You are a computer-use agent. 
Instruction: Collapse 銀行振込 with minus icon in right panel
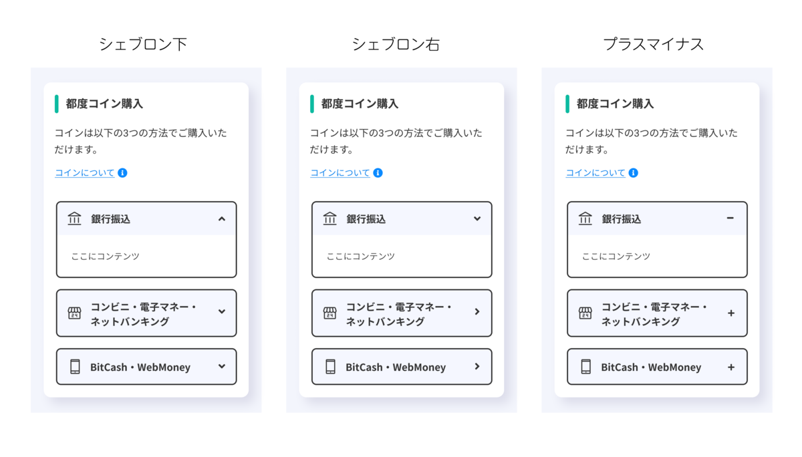[x=730, y=218]
